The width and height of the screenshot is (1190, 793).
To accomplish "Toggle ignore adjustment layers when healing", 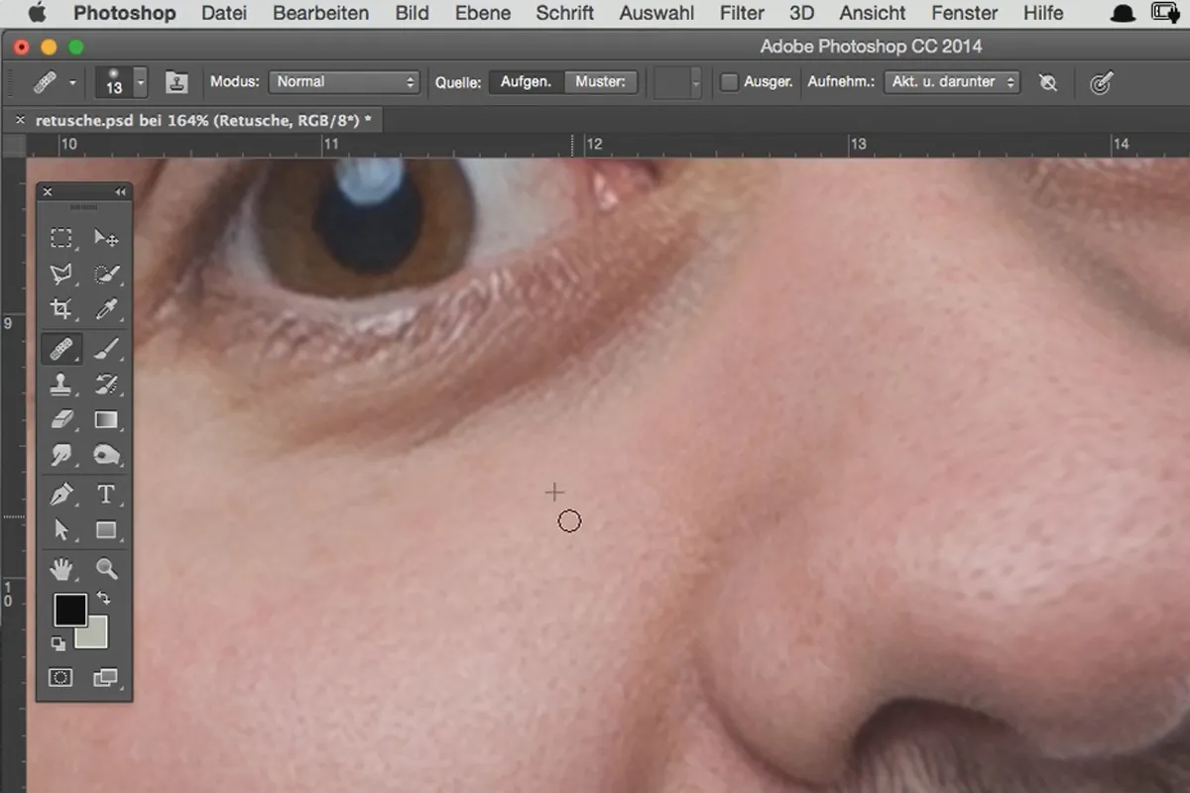I will 1048,83.
